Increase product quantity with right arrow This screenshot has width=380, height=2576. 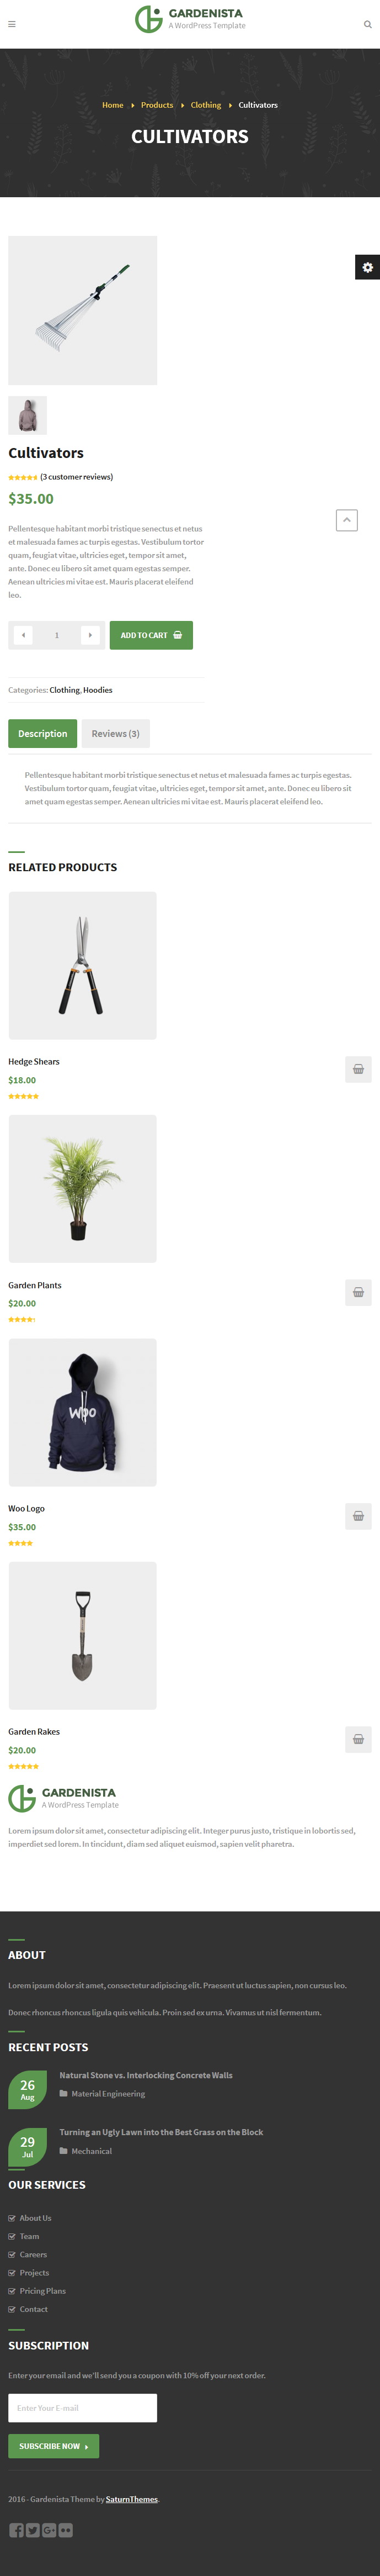[90, 635]
